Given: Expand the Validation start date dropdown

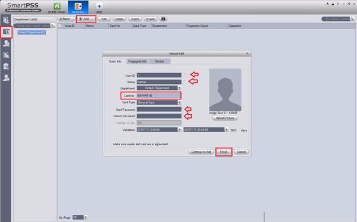Looking at the screenshot, I should (x=180, y=130).
